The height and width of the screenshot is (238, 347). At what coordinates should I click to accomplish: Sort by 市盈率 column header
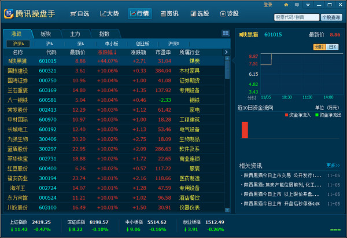[163, 52]
